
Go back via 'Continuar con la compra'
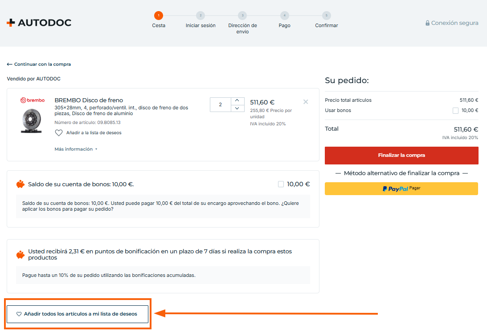[39, 64]
